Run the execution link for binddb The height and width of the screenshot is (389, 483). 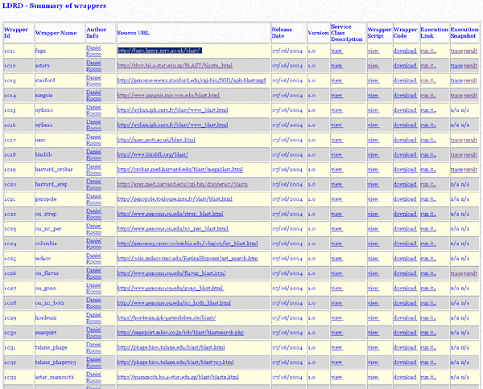click(x=427, y=154)
